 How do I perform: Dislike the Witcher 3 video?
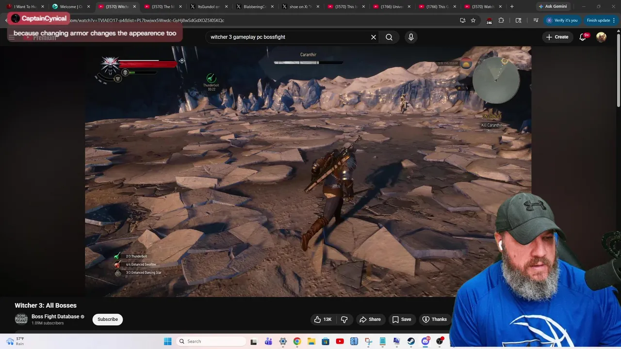pyautogui.click(x=344, y=319)
